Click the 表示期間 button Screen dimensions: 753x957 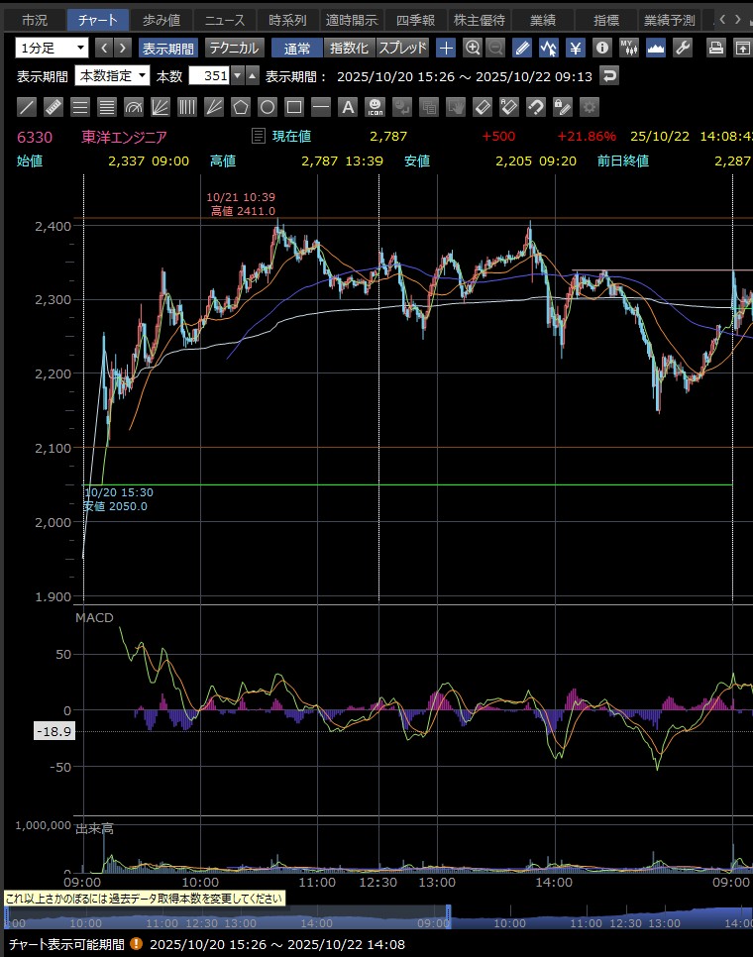[168, 48]
